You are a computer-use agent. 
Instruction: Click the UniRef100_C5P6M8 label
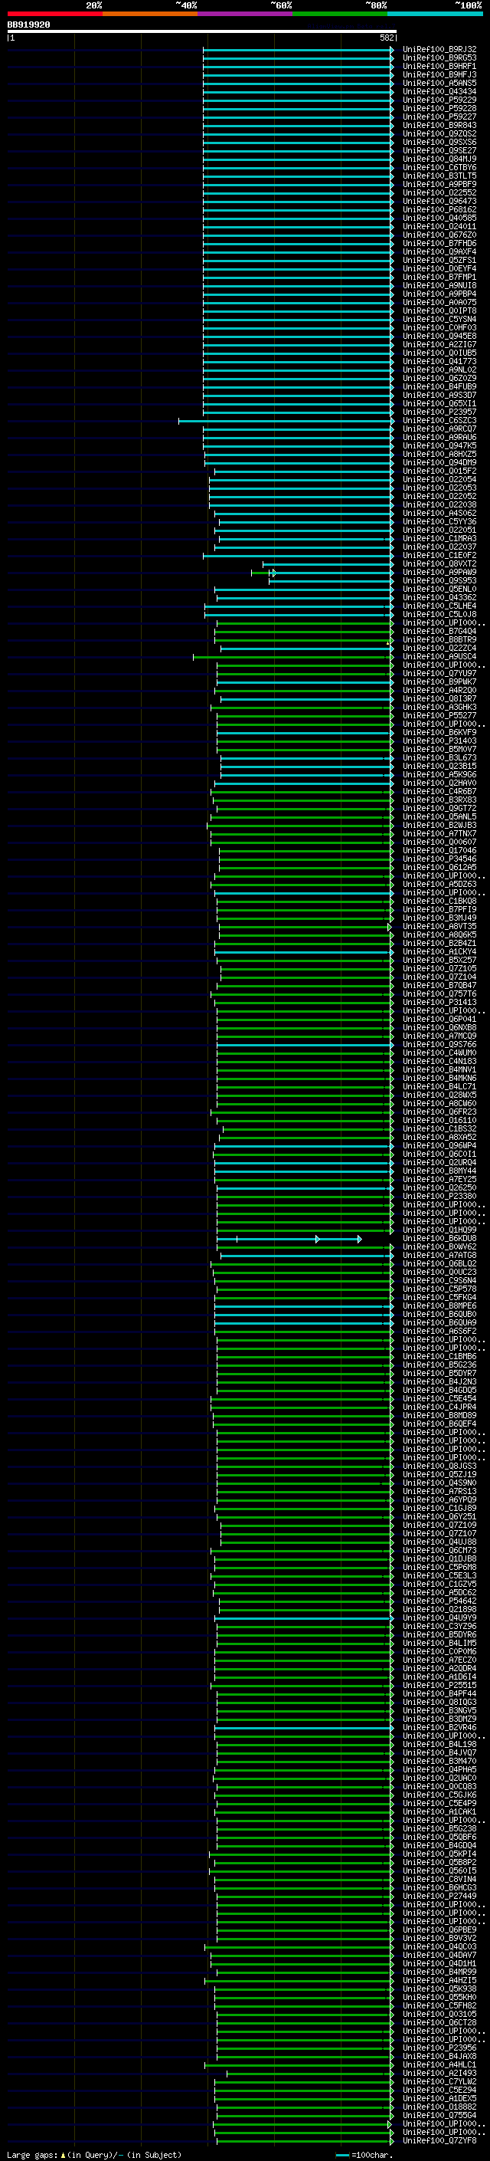(x=439, y=1567)
